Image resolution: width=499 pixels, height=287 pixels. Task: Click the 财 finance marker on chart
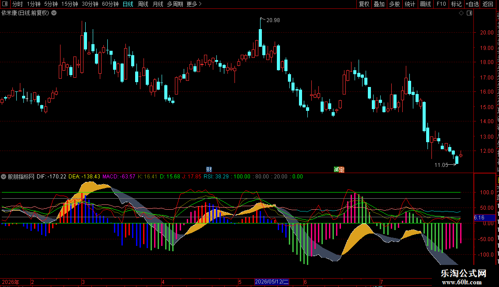point(209,170)
